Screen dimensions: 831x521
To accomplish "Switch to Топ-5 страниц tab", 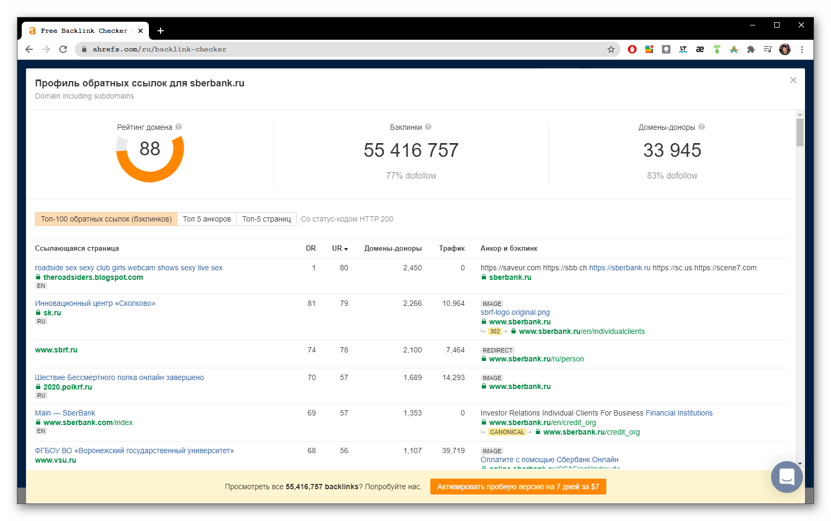I will (x=267, y=219).
